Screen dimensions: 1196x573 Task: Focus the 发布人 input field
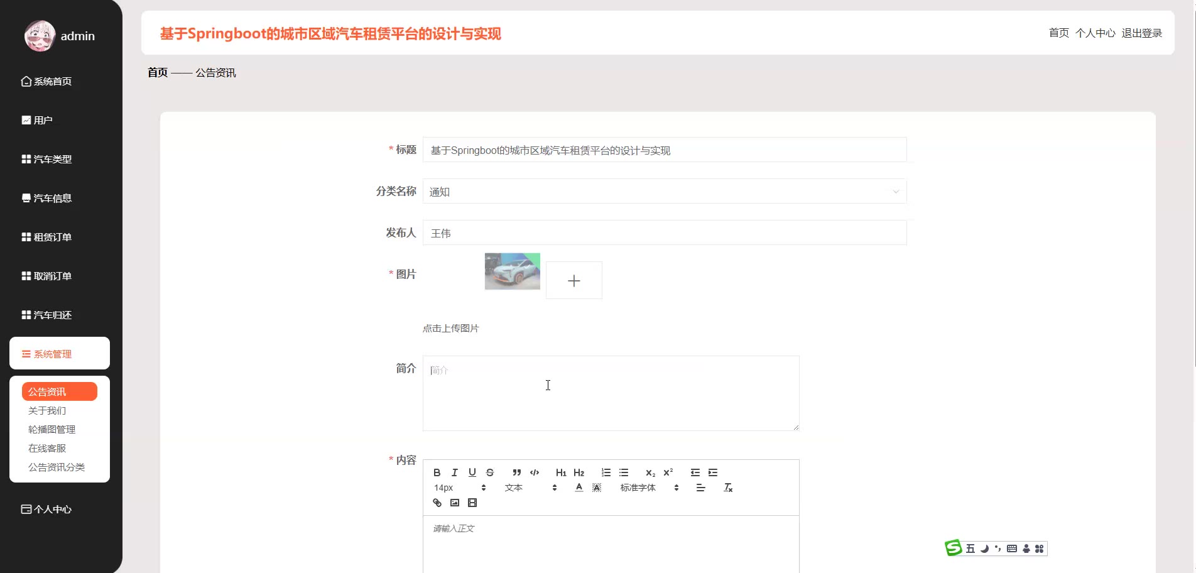[665, 233]
